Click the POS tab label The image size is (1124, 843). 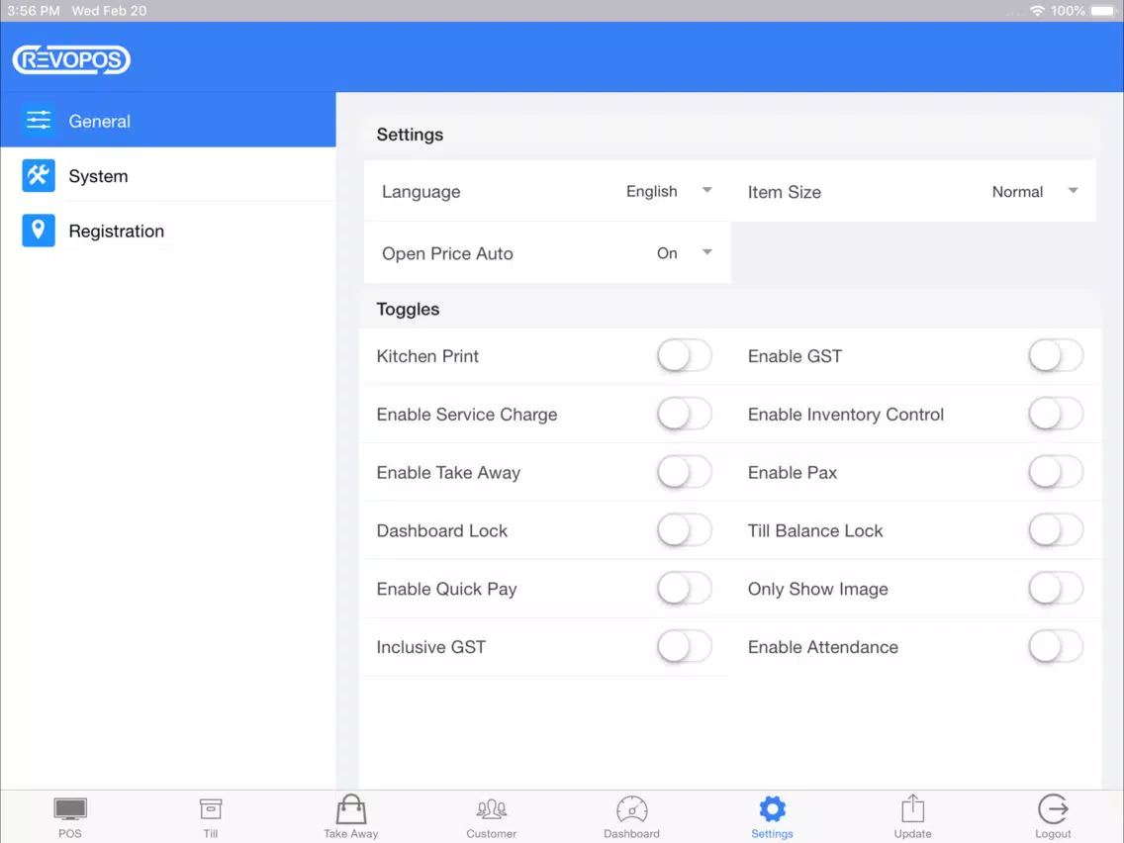click(x=70, y=834)
